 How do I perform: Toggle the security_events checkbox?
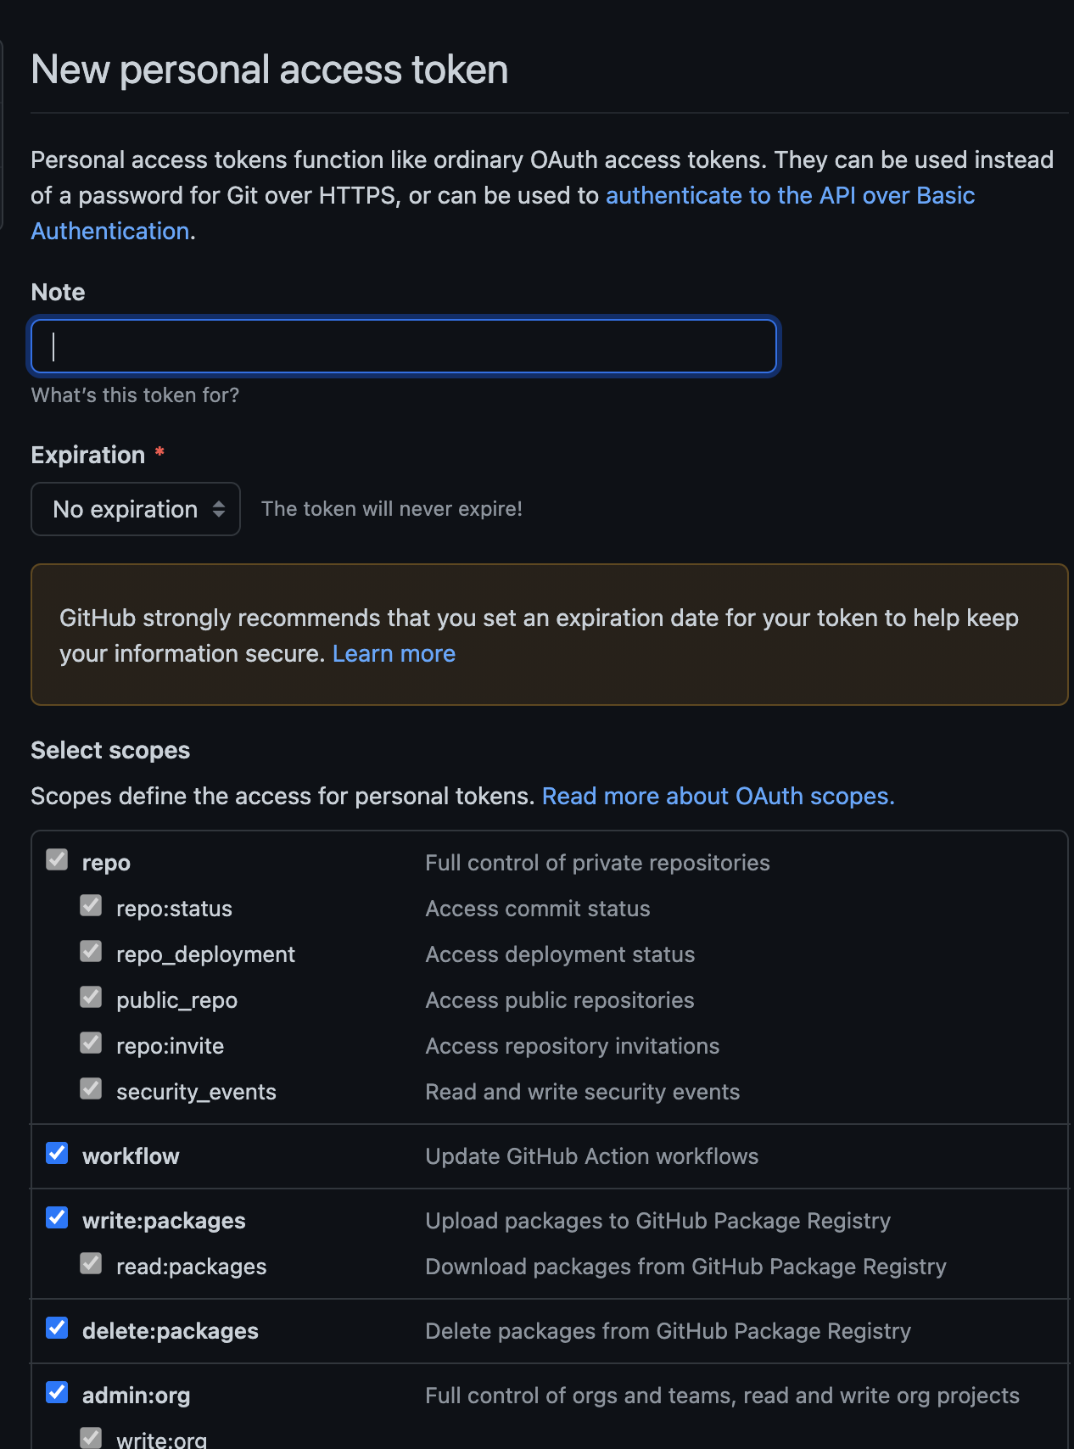[x=91, y=1089]
